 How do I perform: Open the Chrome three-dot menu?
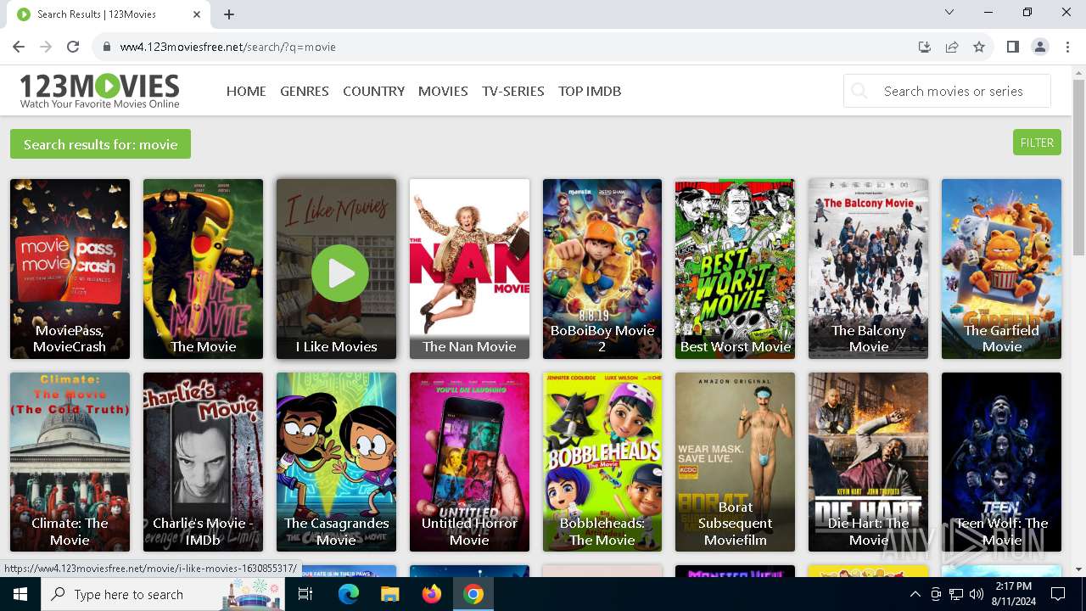pyautogui.click(x=1067, y=47)
